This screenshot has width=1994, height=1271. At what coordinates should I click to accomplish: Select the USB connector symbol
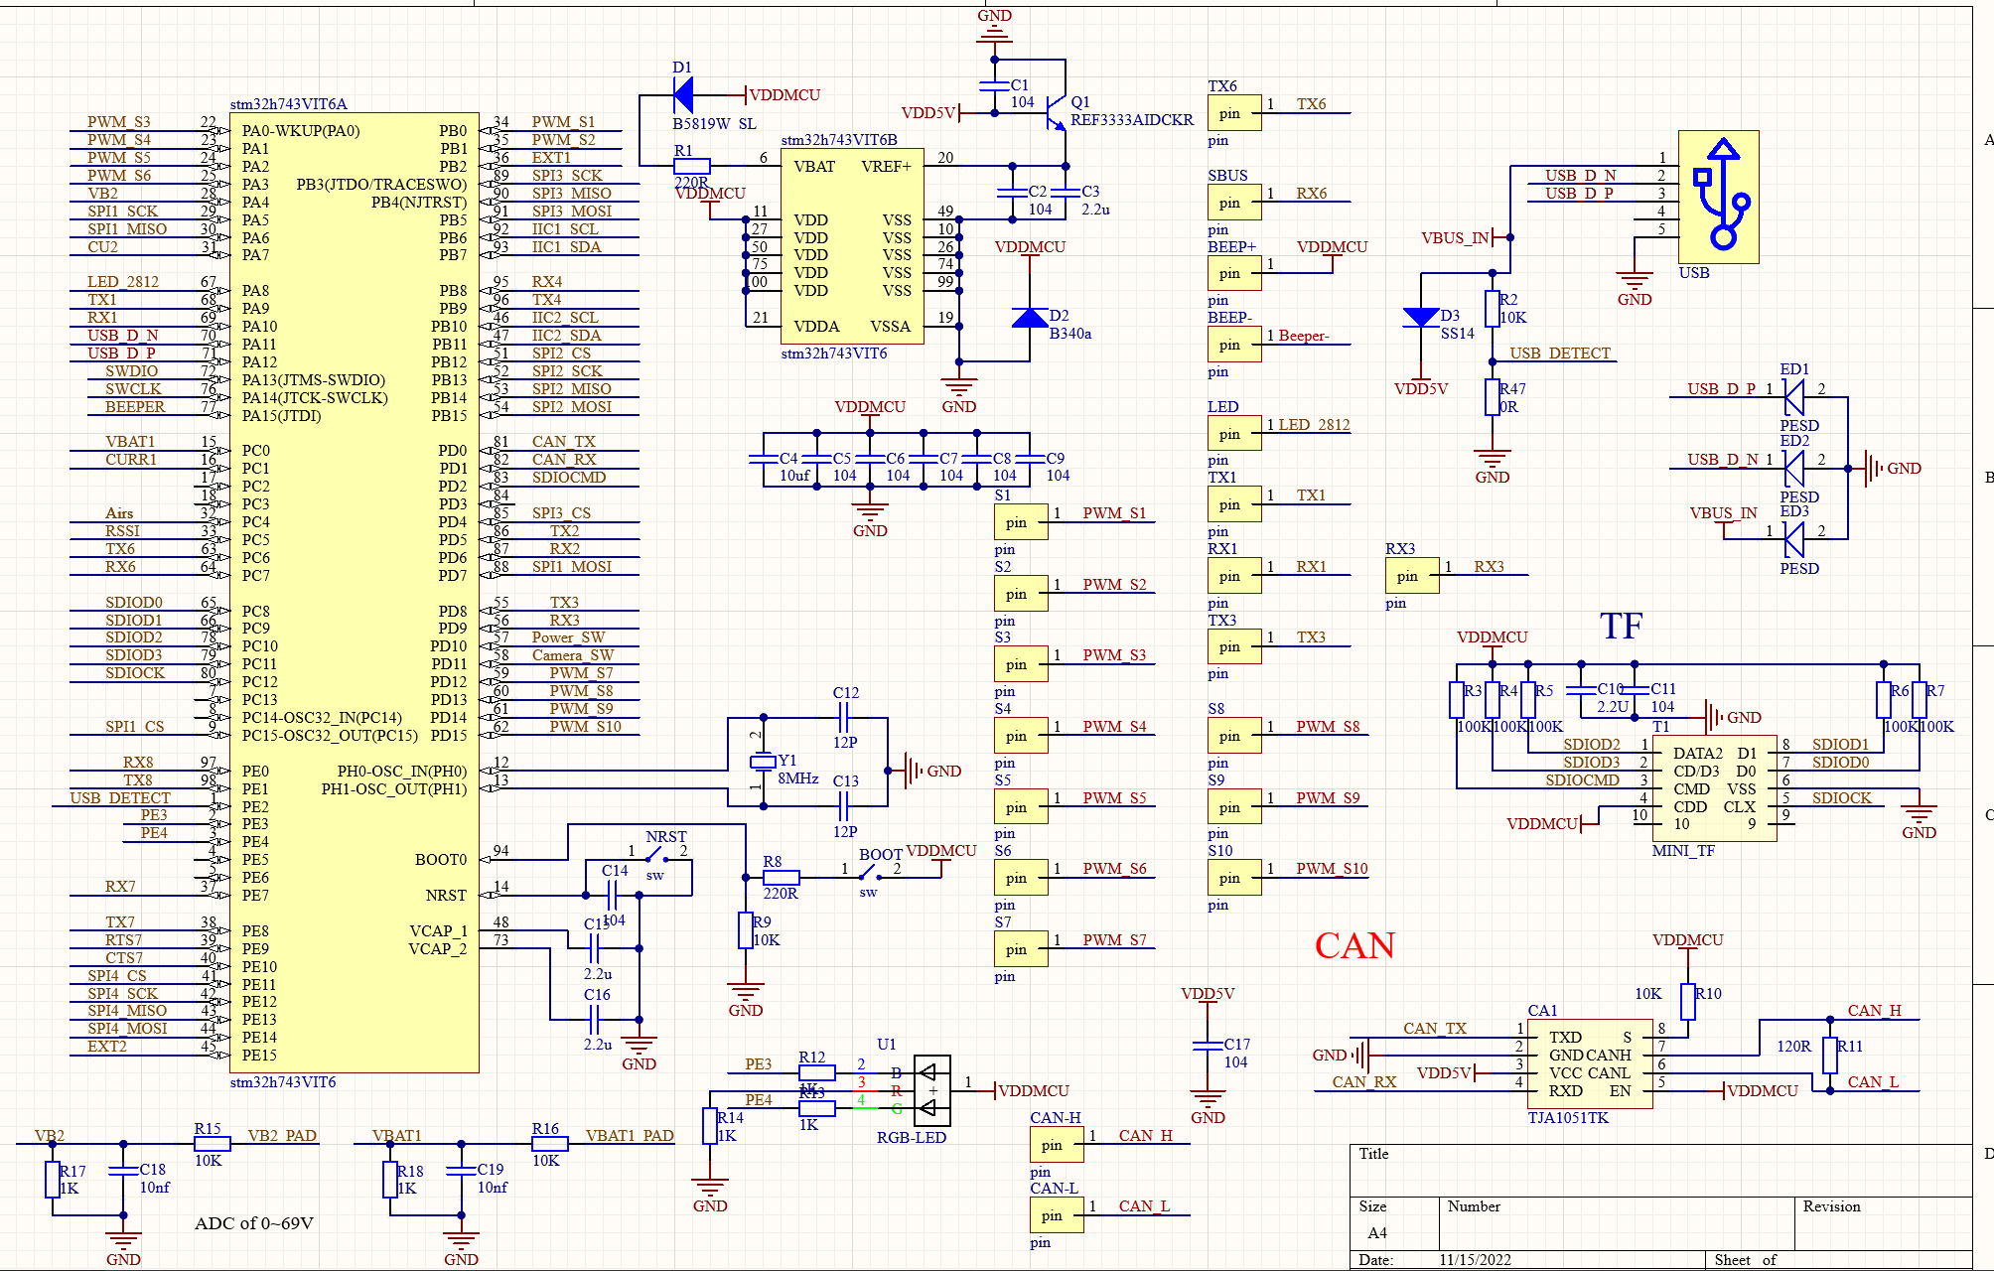1718,199
